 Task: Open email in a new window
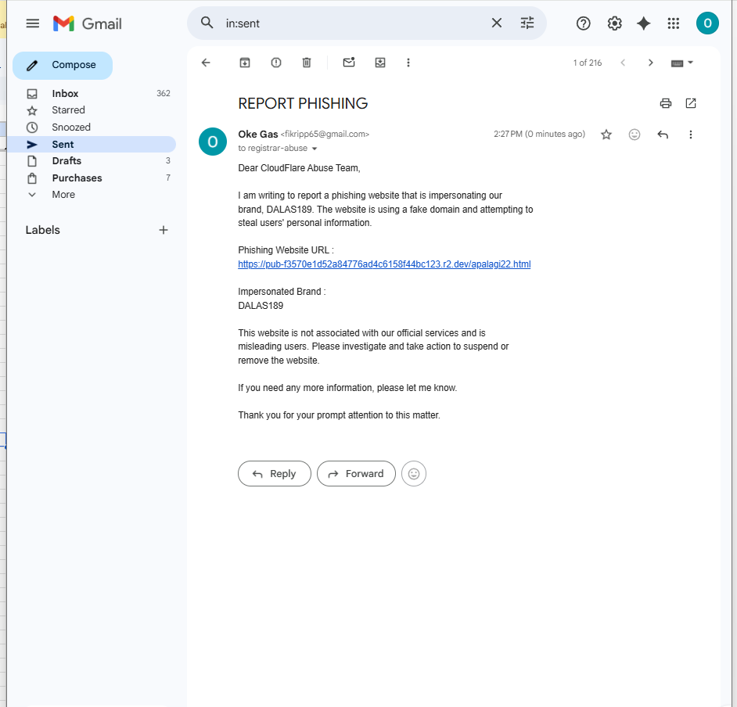(690, 103)
